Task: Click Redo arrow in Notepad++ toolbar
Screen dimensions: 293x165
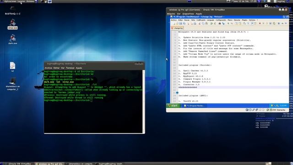Action: [215, 23]
